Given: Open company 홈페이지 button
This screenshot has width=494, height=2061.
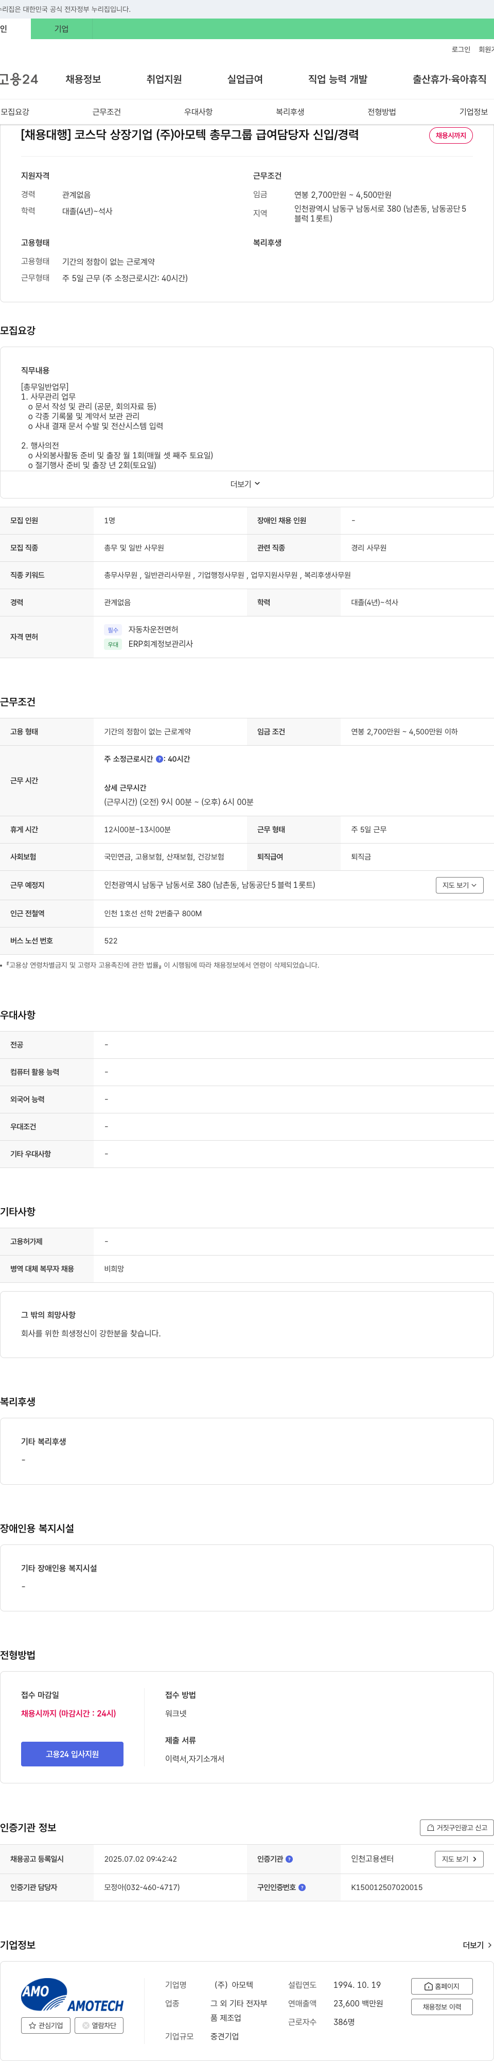Looking at the screenshot, I should click(x=442, y=1986).
